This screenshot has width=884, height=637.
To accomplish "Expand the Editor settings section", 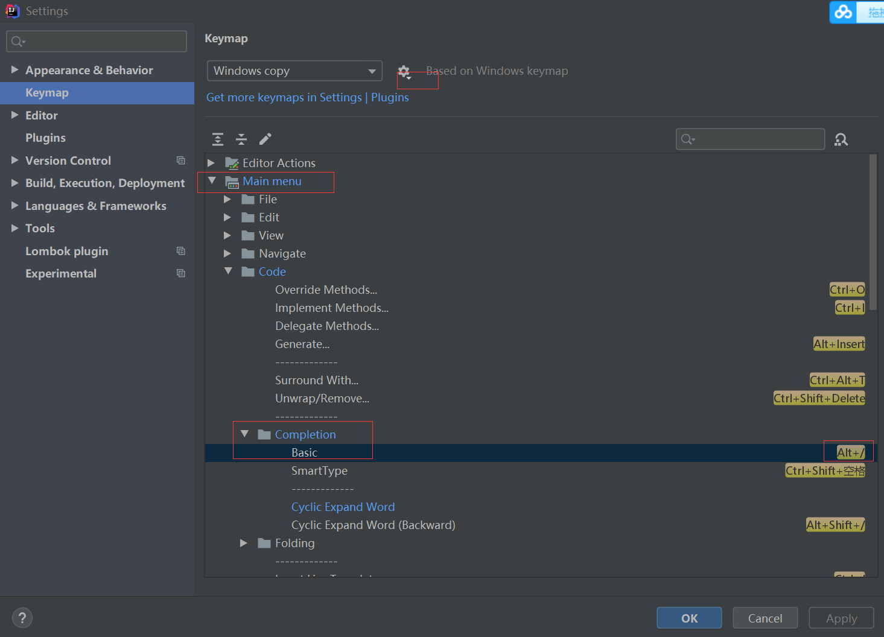I will 15,115.
